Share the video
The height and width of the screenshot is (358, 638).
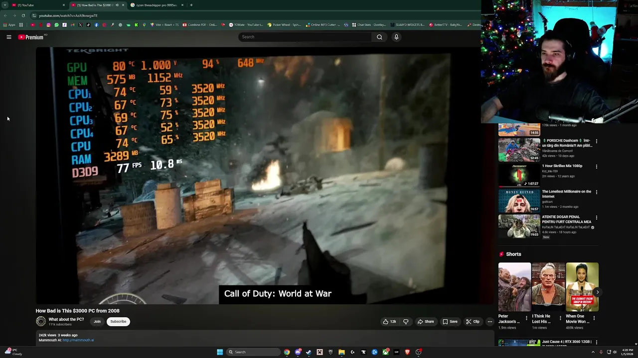click(425, 322)
